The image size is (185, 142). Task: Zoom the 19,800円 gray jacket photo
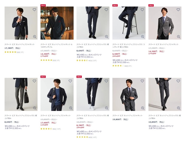pos(142,108)
